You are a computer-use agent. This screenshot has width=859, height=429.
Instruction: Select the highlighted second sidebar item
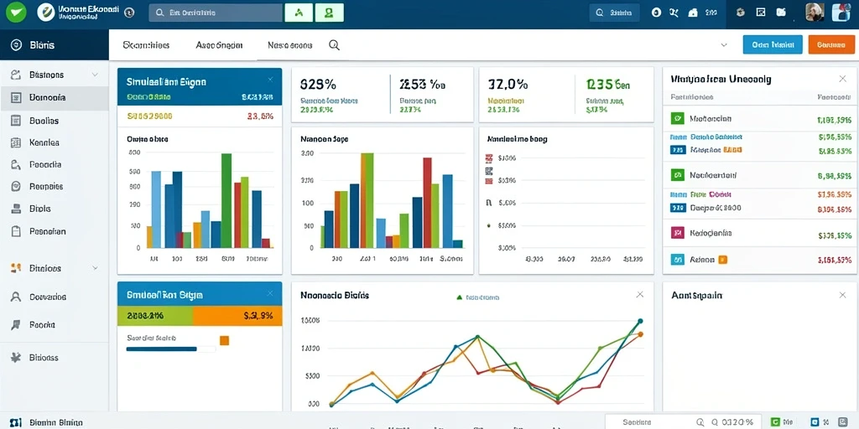click(x=55, y=98)
